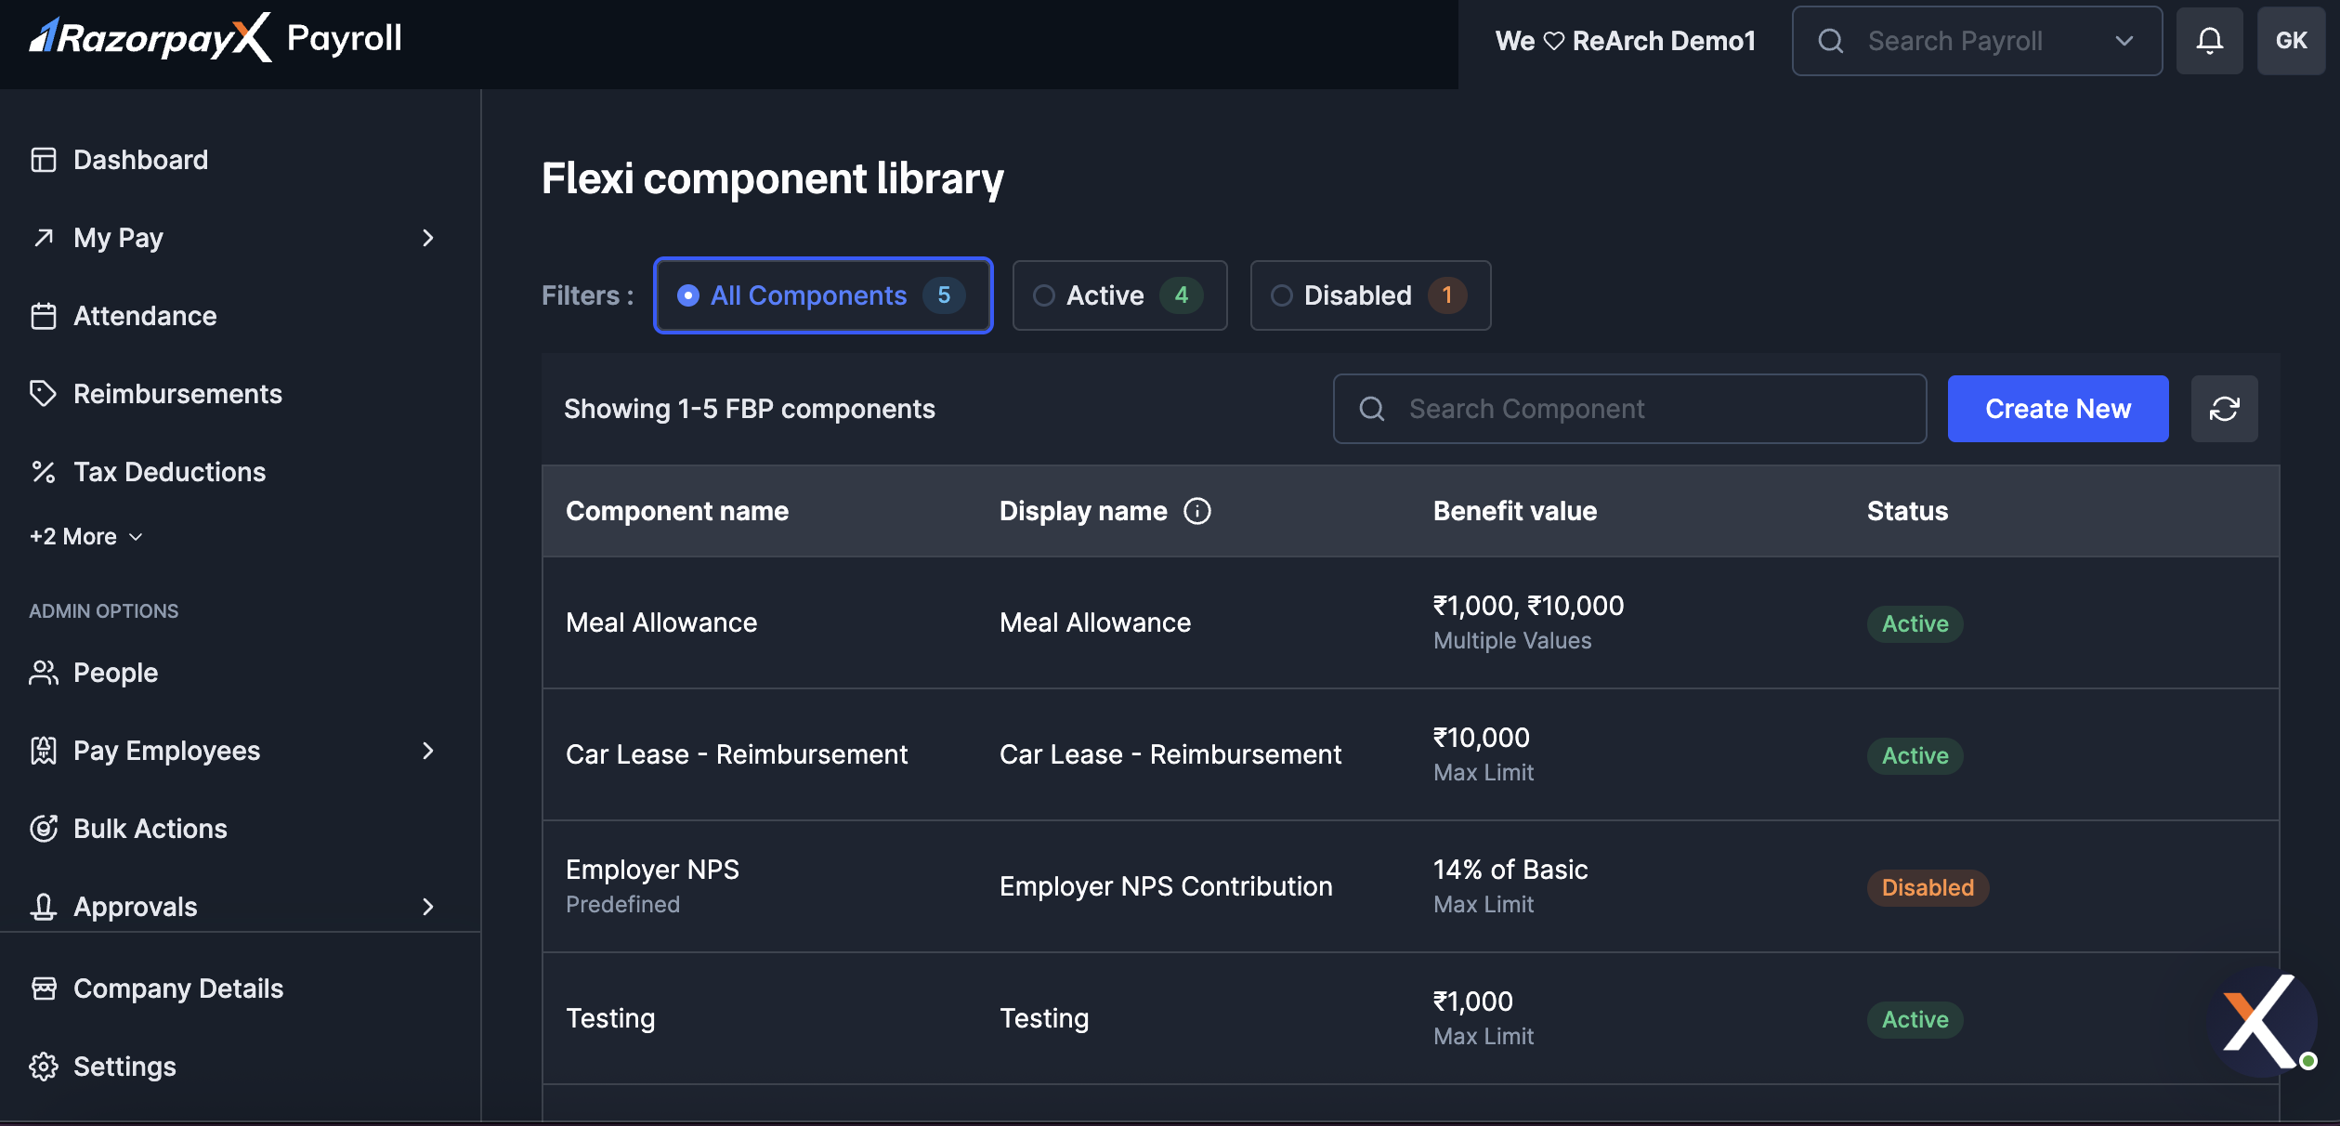Select the All Components filter

823,295
